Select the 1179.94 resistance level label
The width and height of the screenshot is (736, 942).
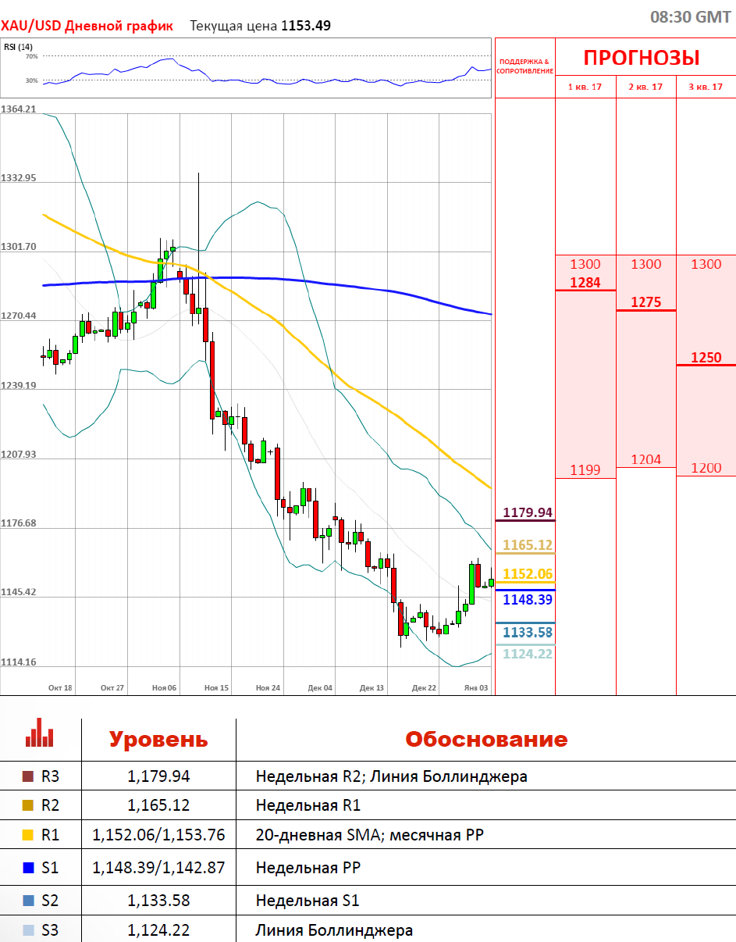click(528, 513)
